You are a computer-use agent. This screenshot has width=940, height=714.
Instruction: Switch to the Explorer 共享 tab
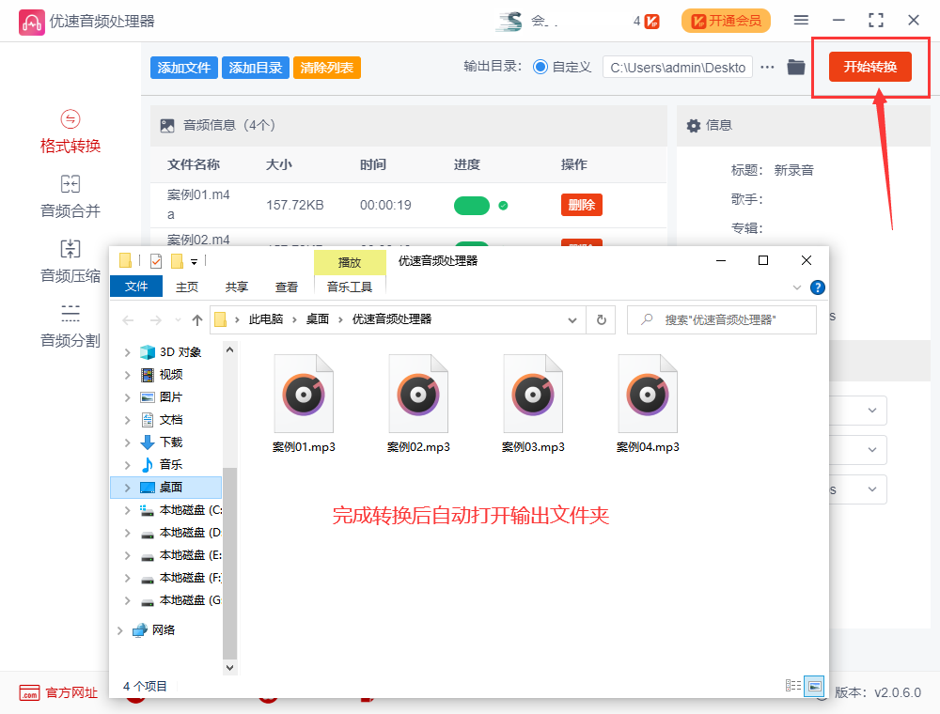237,287
